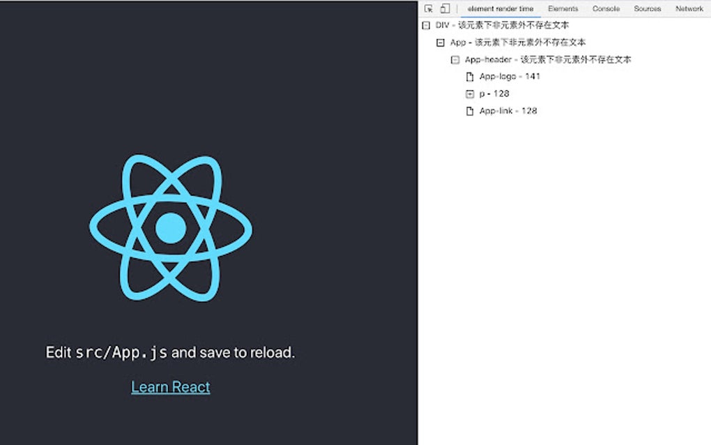This screenshot has width=711, height=445.
Task: Click the page icon beside App-link
Action: click(x=470, y=110)
